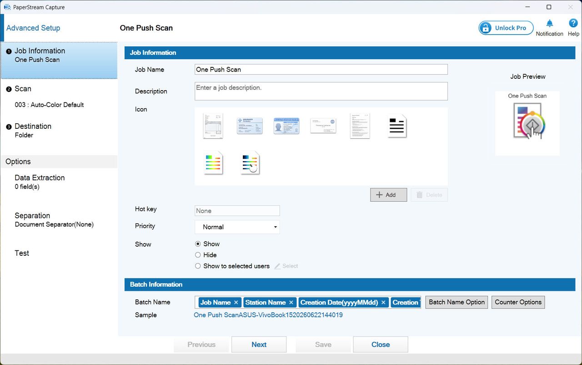Viewport: 582px width, 365px height.
Task: Open the Job Information step in the sidebar
Action: (x=59, y=60)
